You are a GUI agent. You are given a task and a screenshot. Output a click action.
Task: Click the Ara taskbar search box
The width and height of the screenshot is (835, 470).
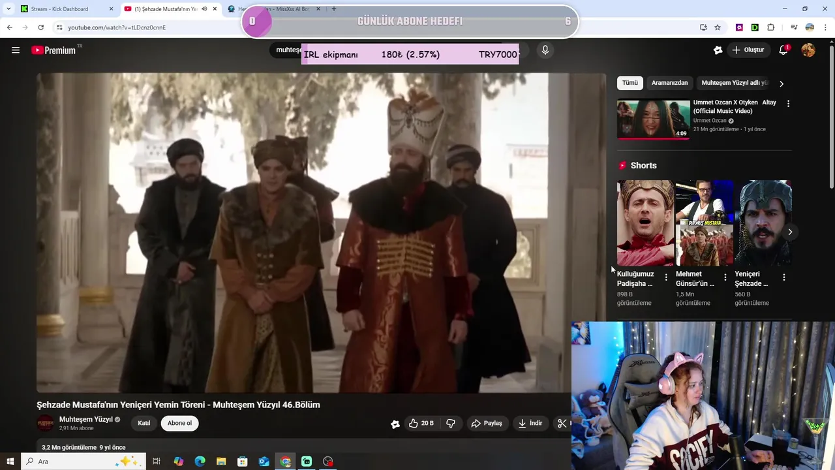tap(83, 462)
